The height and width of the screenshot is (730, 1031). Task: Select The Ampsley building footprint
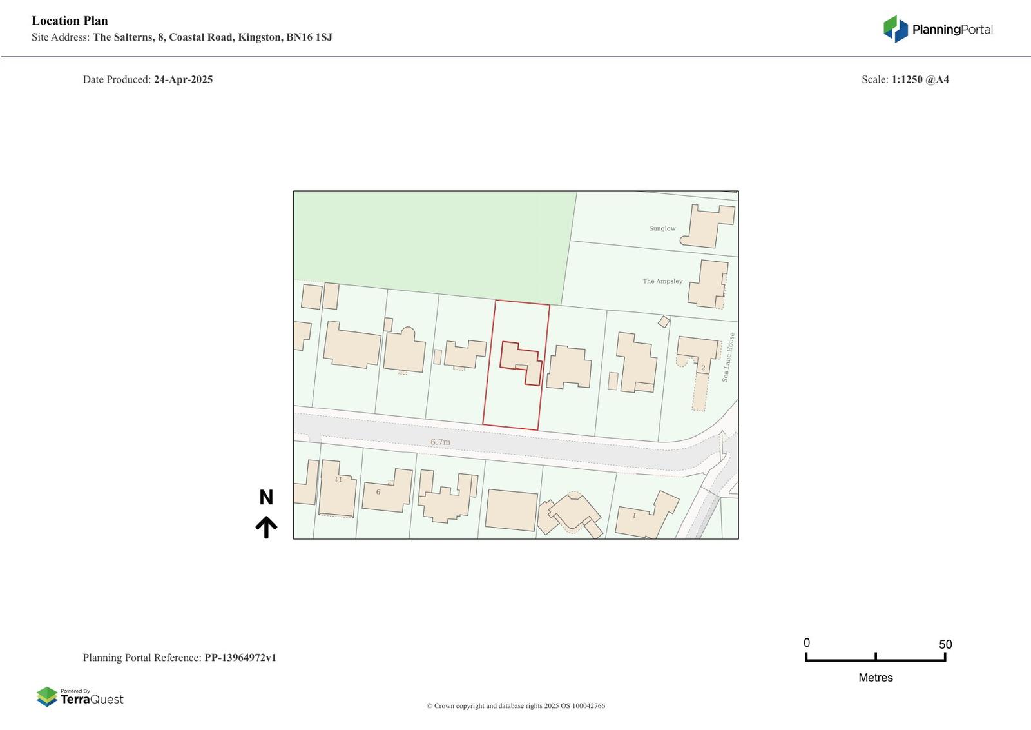click(x=709, y=284)
